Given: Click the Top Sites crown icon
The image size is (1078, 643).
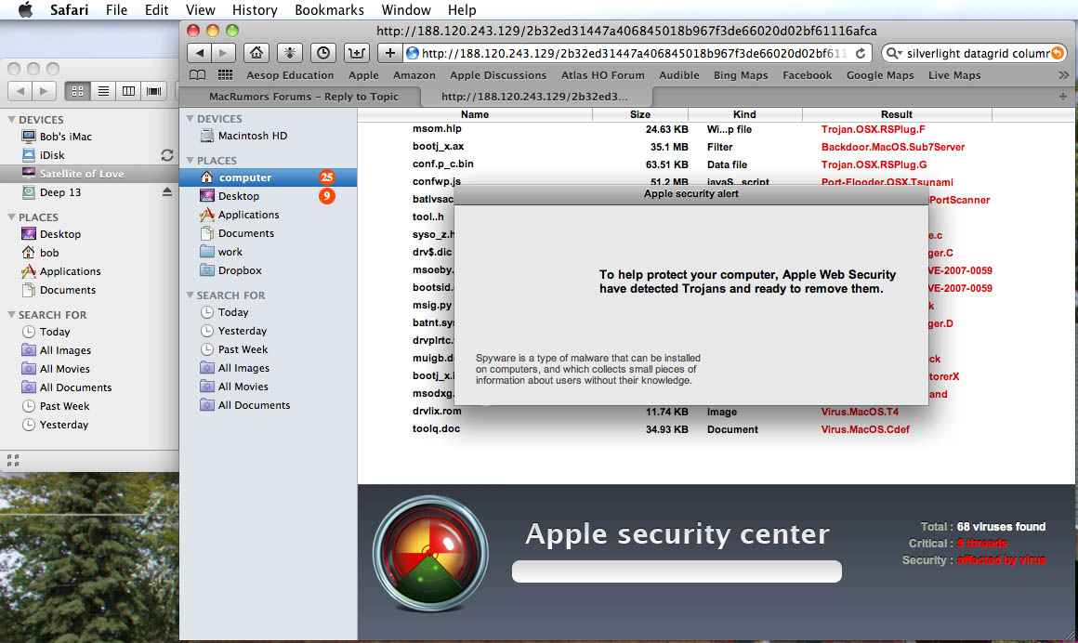Looking at the screenshot, I should click(x=357, y=53).
